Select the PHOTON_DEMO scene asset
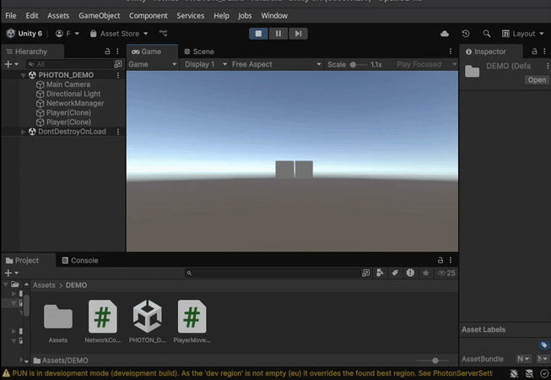 point(148,318)
